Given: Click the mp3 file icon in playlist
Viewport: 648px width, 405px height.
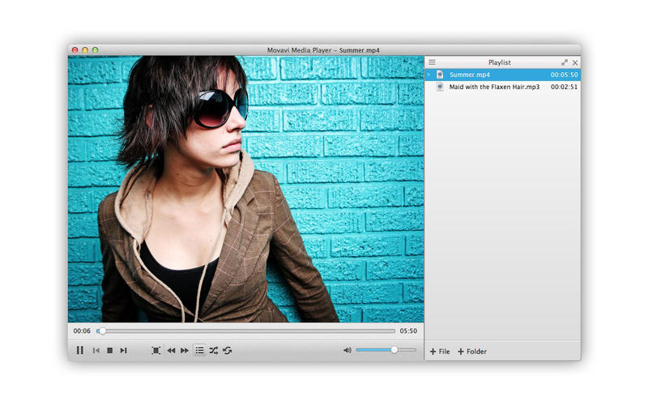Looking at the screenshot, I should tap(440, 87).
